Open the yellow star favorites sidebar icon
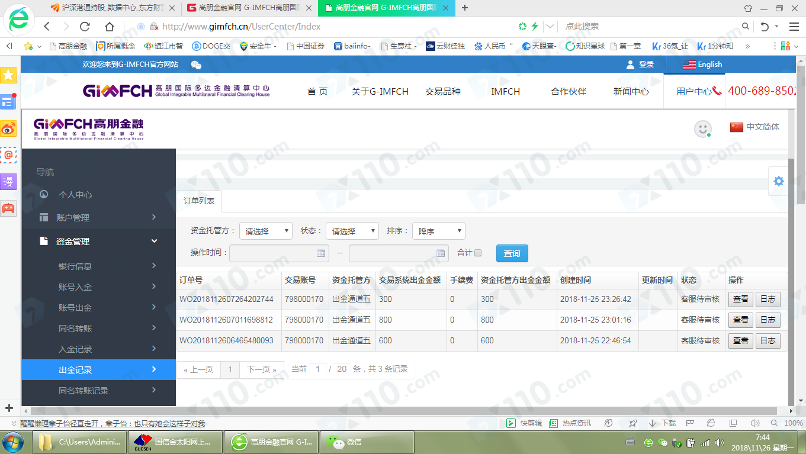The image size is (806, 454). (x=8, y=75)
